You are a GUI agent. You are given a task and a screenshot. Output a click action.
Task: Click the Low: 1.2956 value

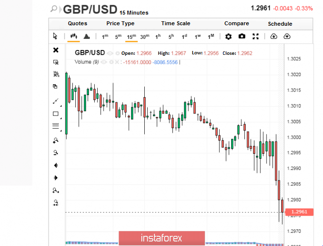tap(205, 53)
